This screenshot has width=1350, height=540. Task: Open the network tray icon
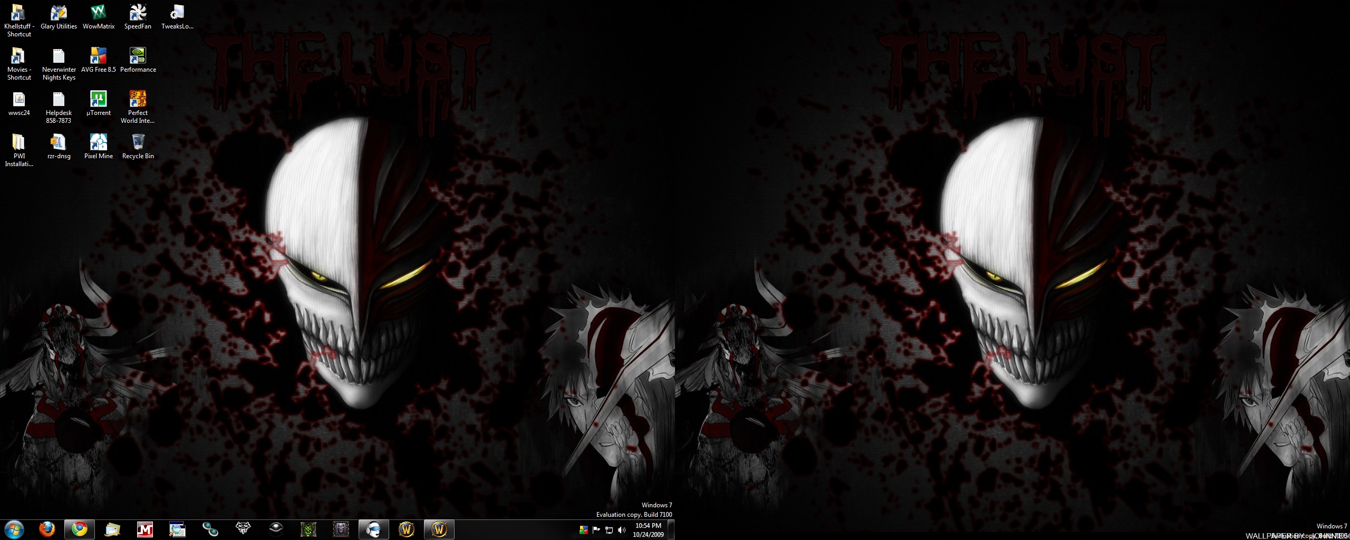coord(609,530)
